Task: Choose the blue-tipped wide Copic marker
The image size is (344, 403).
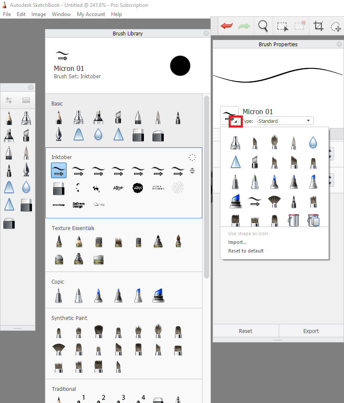Action: coord(158,295)
